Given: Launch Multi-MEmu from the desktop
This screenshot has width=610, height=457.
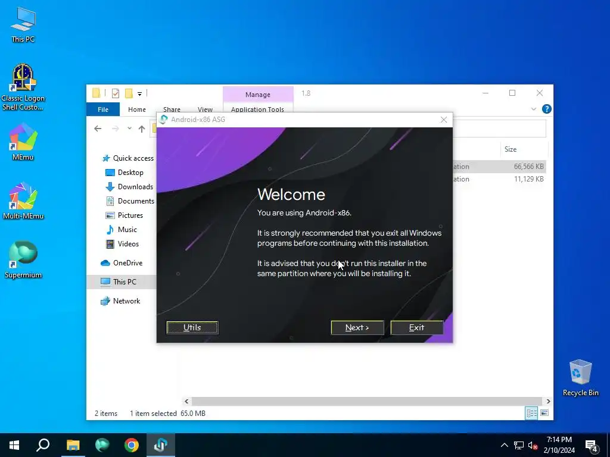Looking at the screenshot, I should (x=23, y=201).
